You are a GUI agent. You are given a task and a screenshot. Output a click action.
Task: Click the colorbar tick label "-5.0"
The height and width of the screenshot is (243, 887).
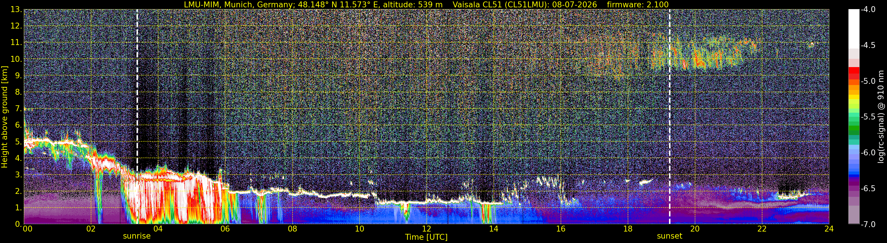click(868, 81)
